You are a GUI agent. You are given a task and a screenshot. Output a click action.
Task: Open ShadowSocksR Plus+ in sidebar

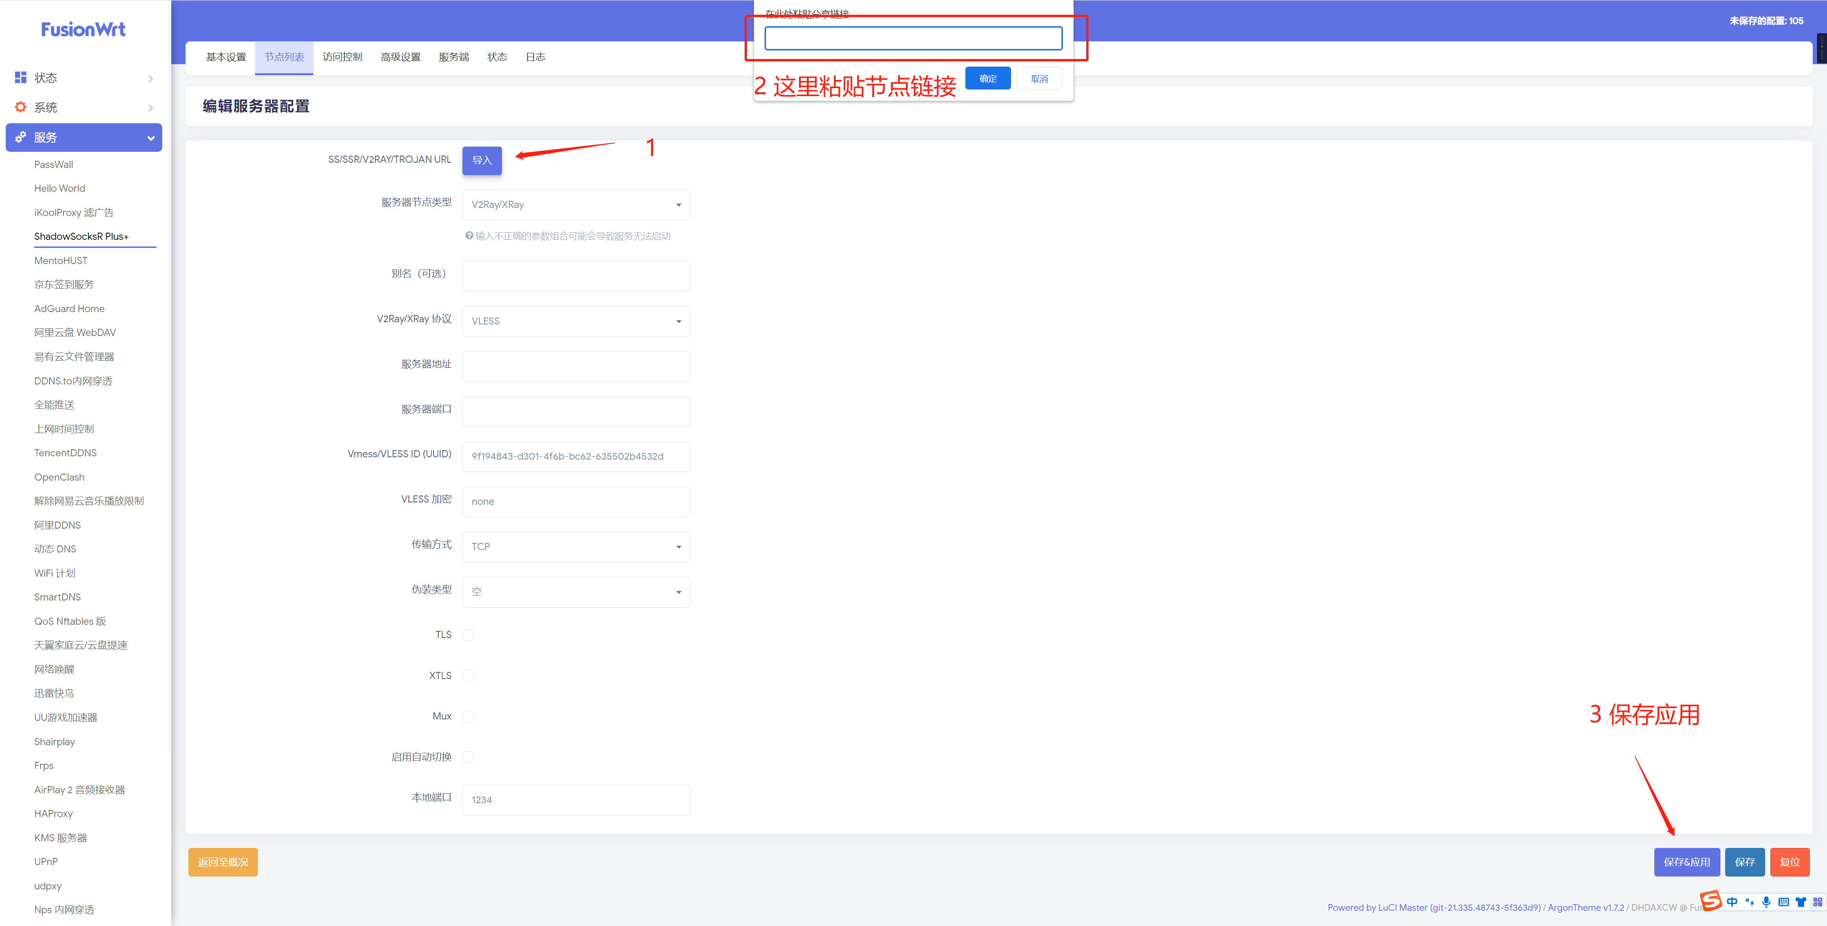[x=81, y=237]
